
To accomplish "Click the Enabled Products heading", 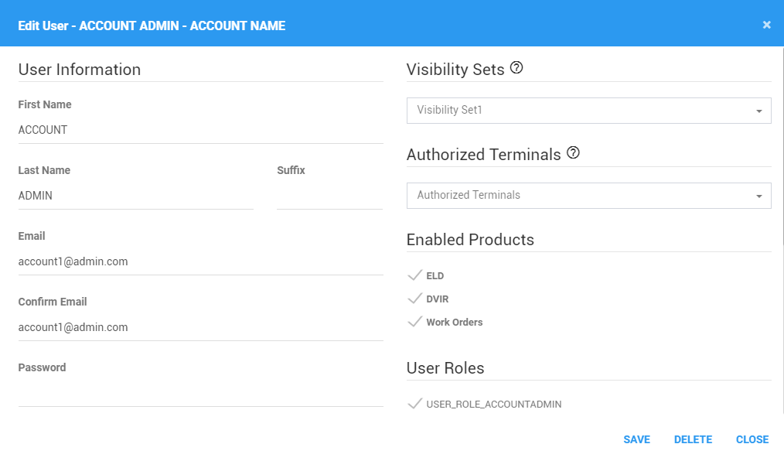I will click(x=470, y=240).
